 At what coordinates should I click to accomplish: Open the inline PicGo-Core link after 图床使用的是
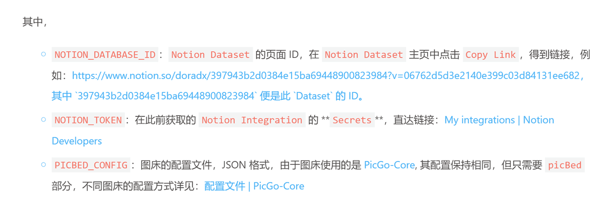389,165
